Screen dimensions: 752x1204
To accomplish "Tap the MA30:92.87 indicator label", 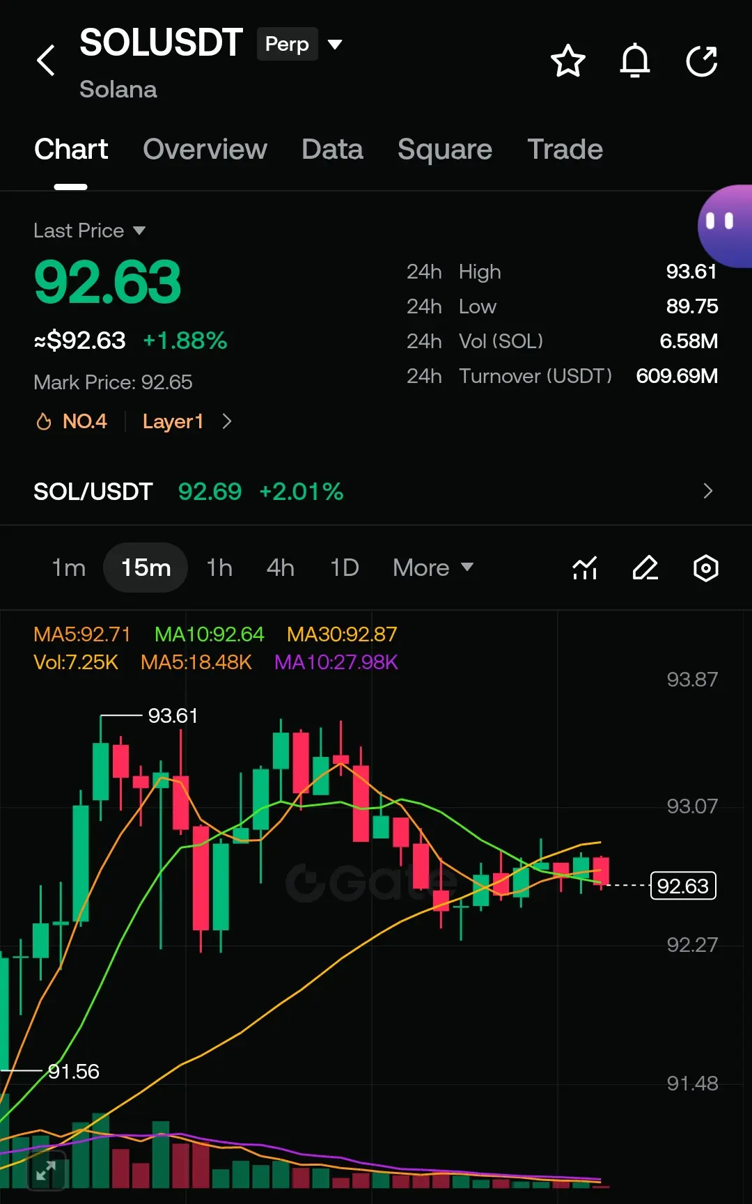I will tap(342, 634).
